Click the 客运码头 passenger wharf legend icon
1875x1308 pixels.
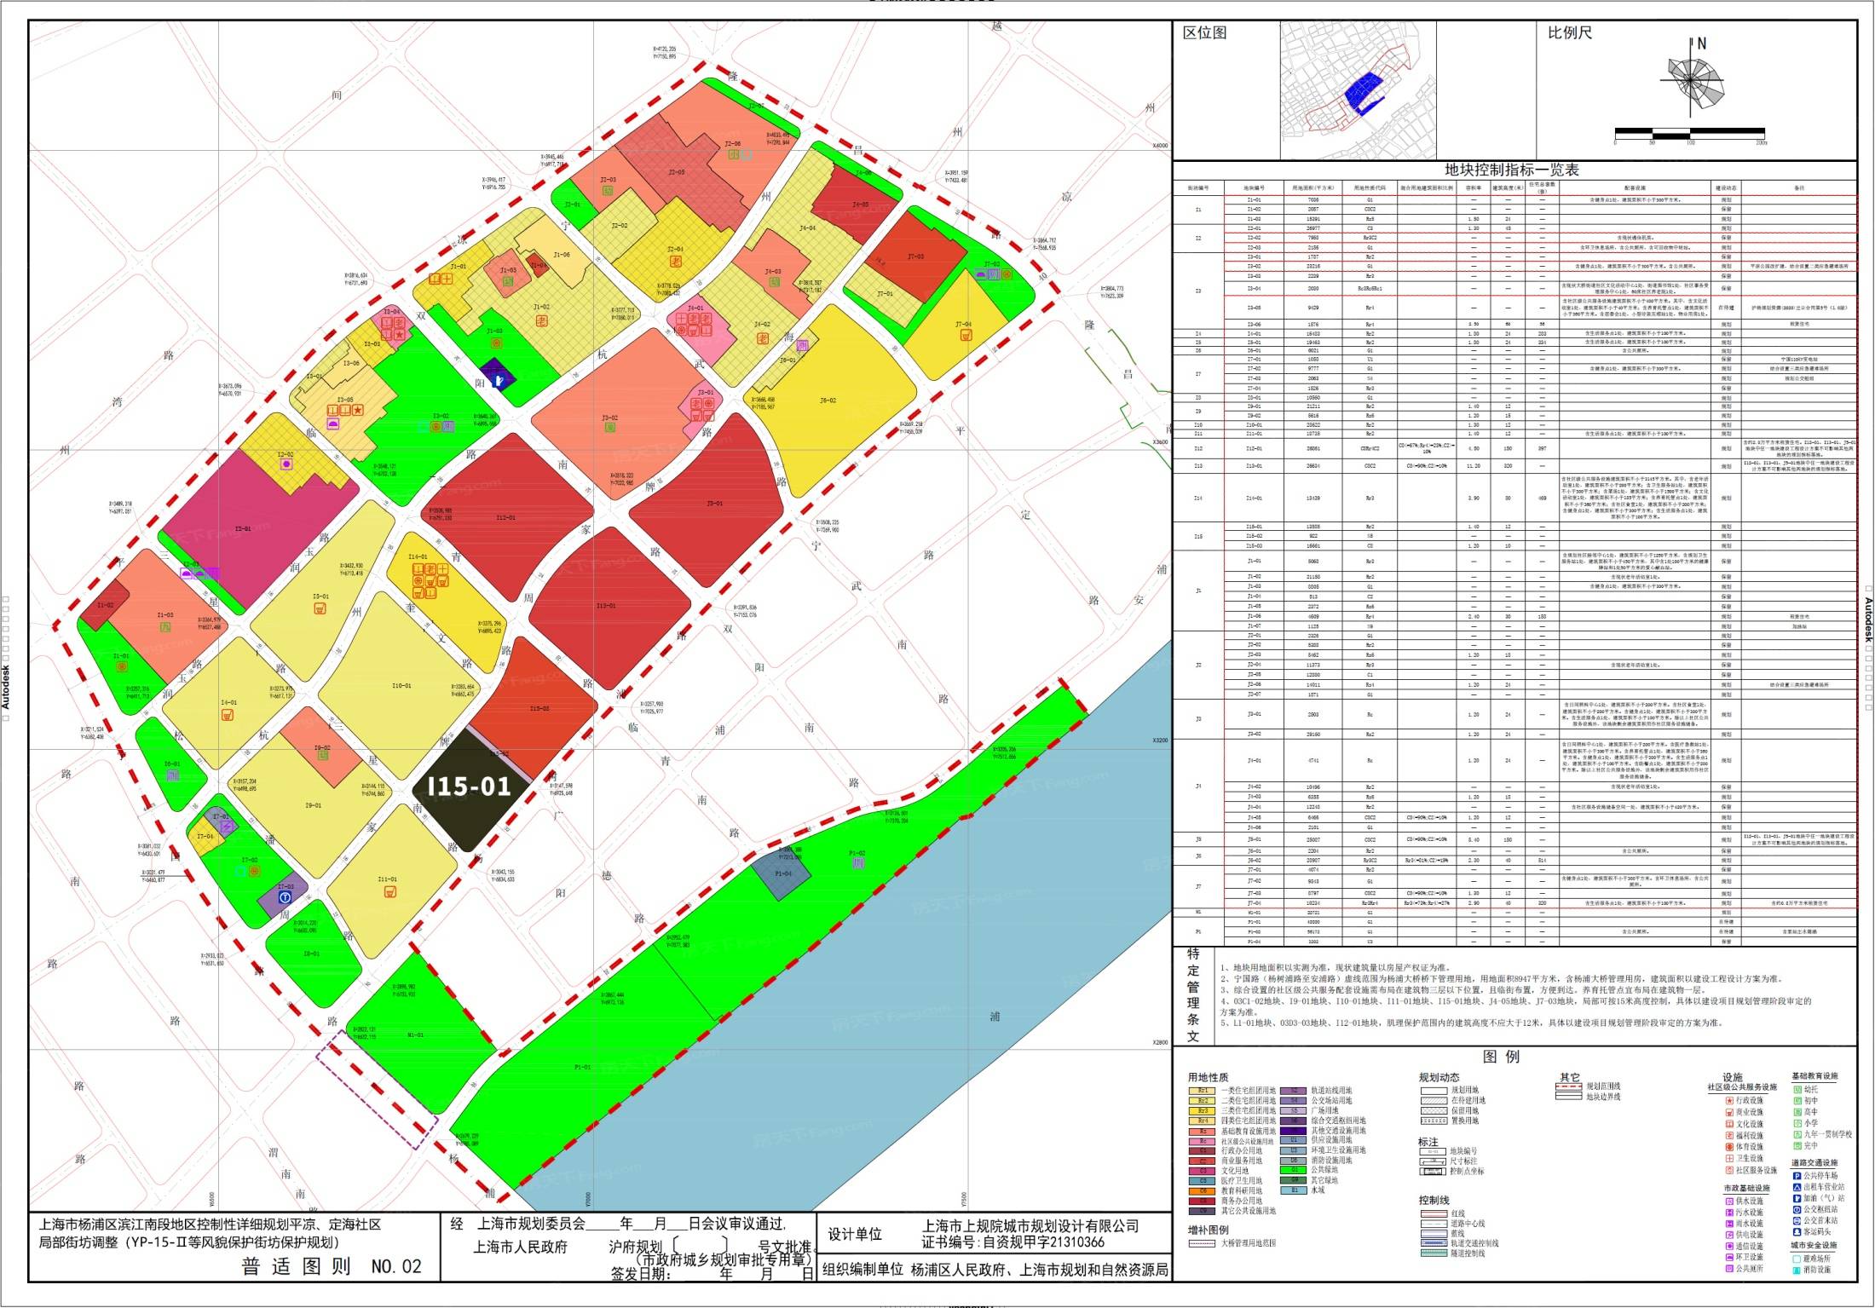pyautogui.click(x=1797, y=1232)
